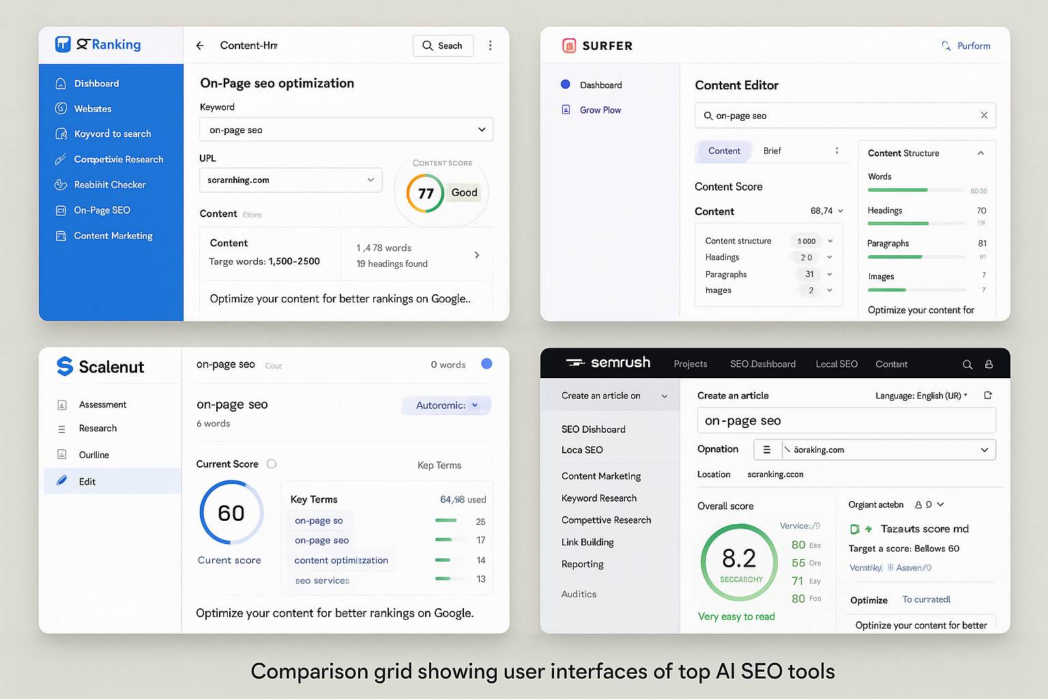This screenshot has height=699, width=1048.
Task: Click the Surfer logo icon
Action: click(569, 46)
